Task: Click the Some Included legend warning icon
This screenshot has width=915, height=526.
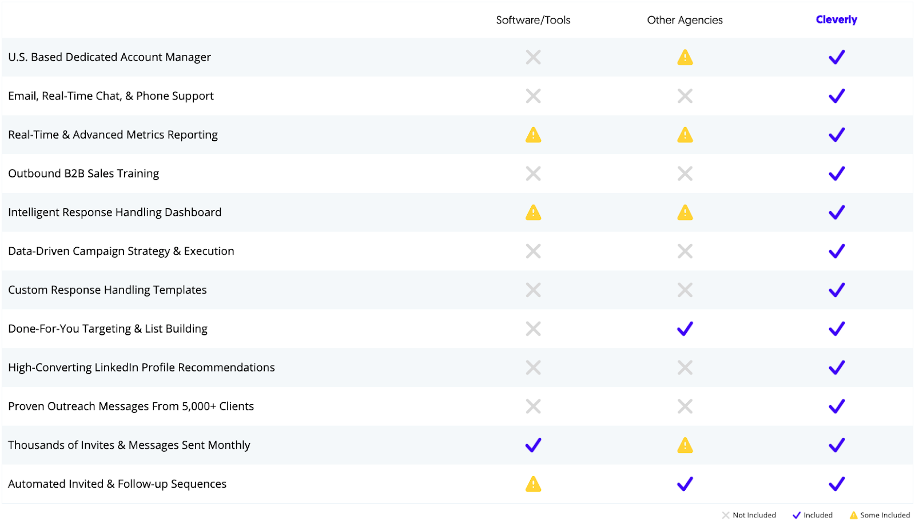Action: tap(854, 515)
